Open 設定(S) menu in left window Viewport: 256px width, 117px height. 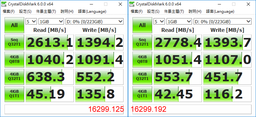pyautogui.click(x=25, y=11)
